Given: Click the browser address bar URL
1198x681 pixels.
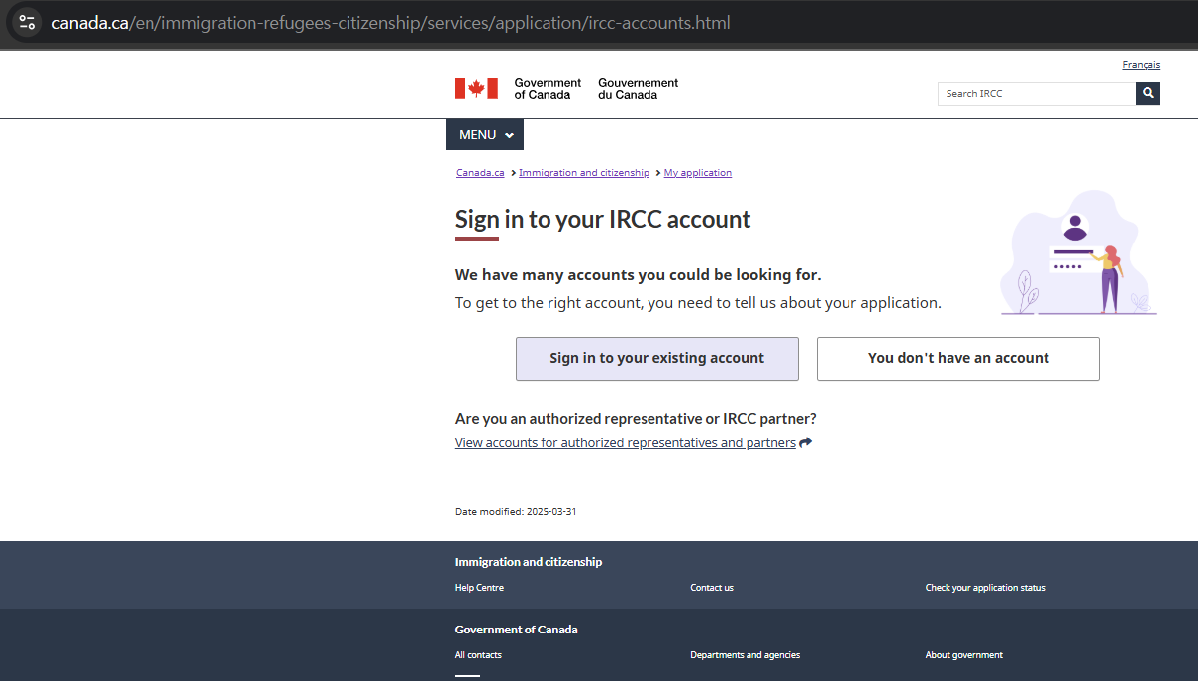Looking at the screenshot, I should [391, 22].
